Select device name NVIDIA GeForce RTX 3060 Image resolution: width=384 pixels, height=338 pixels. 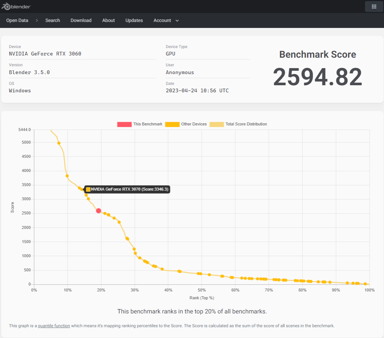click(45, 54)
